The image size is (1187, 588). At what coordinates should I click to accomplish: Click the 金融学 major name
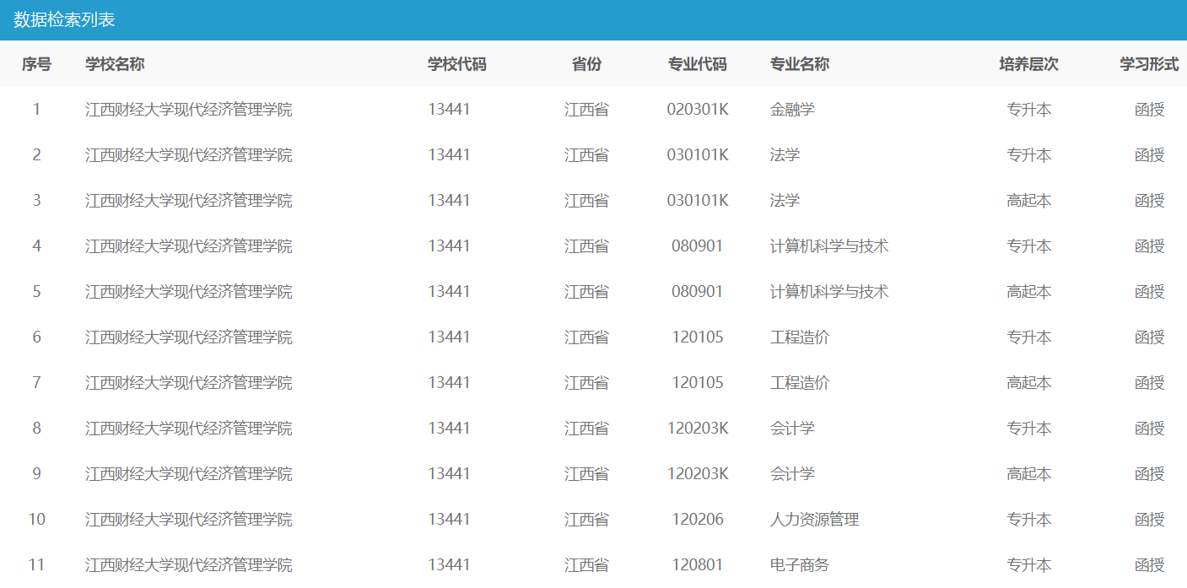pyautogui.click(x=793, y=110)
